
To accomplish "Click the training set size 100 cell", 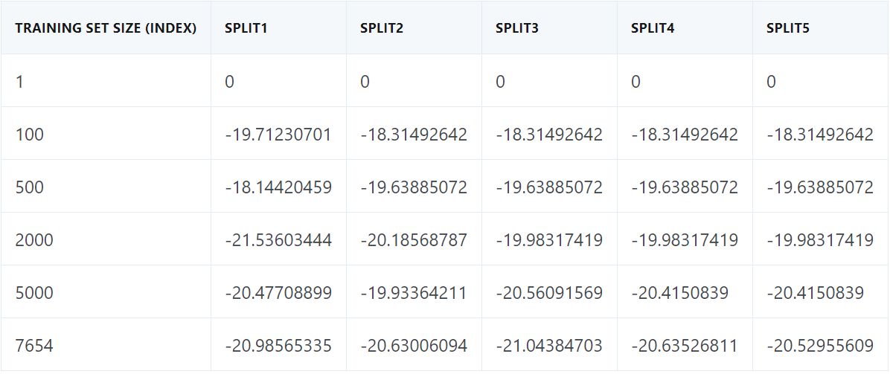I will click(x=30, y=135).
